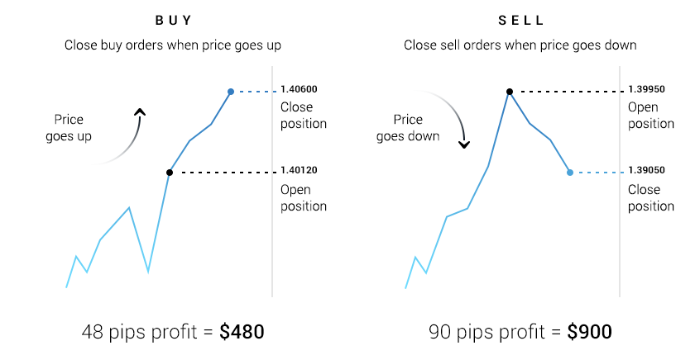
Task: Click the 1.40600 price label
Action: coord(299,89)
